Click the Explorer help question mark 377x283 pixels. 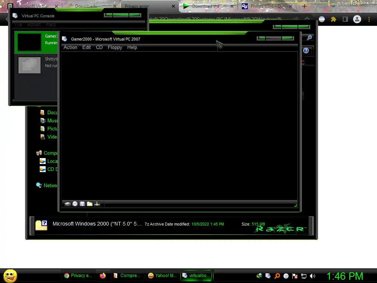point(306,50)
